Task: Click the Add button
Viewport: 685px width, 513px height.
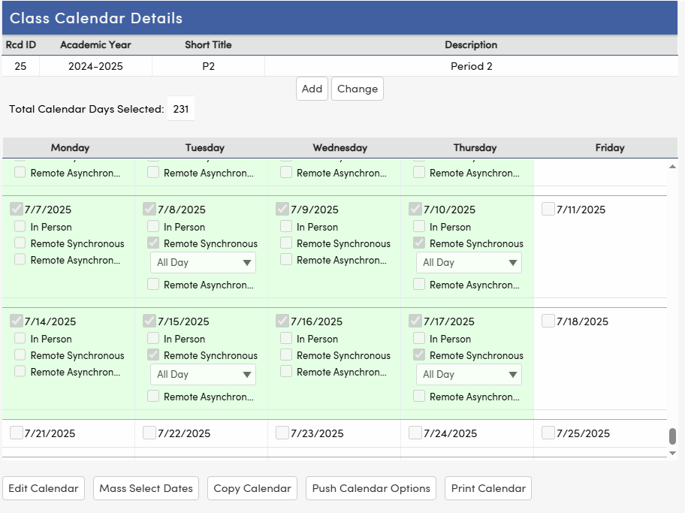Action: click(312, 89)
